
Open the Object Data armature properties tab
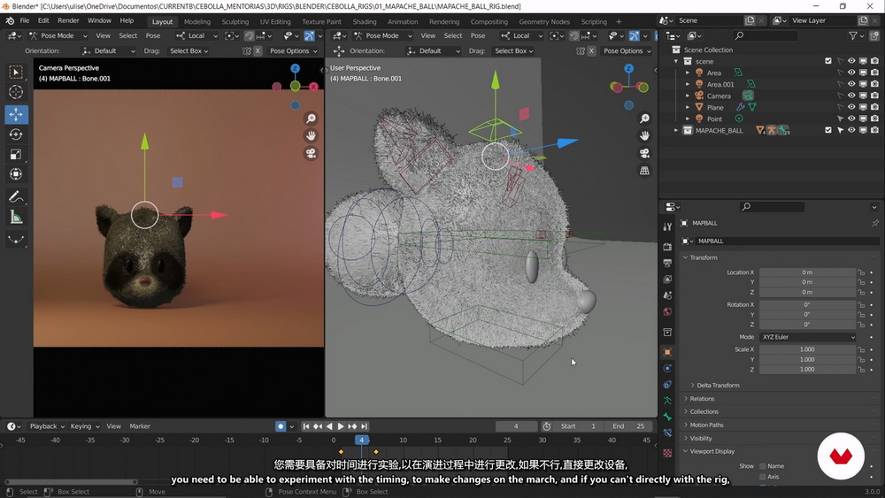point(667,401)
